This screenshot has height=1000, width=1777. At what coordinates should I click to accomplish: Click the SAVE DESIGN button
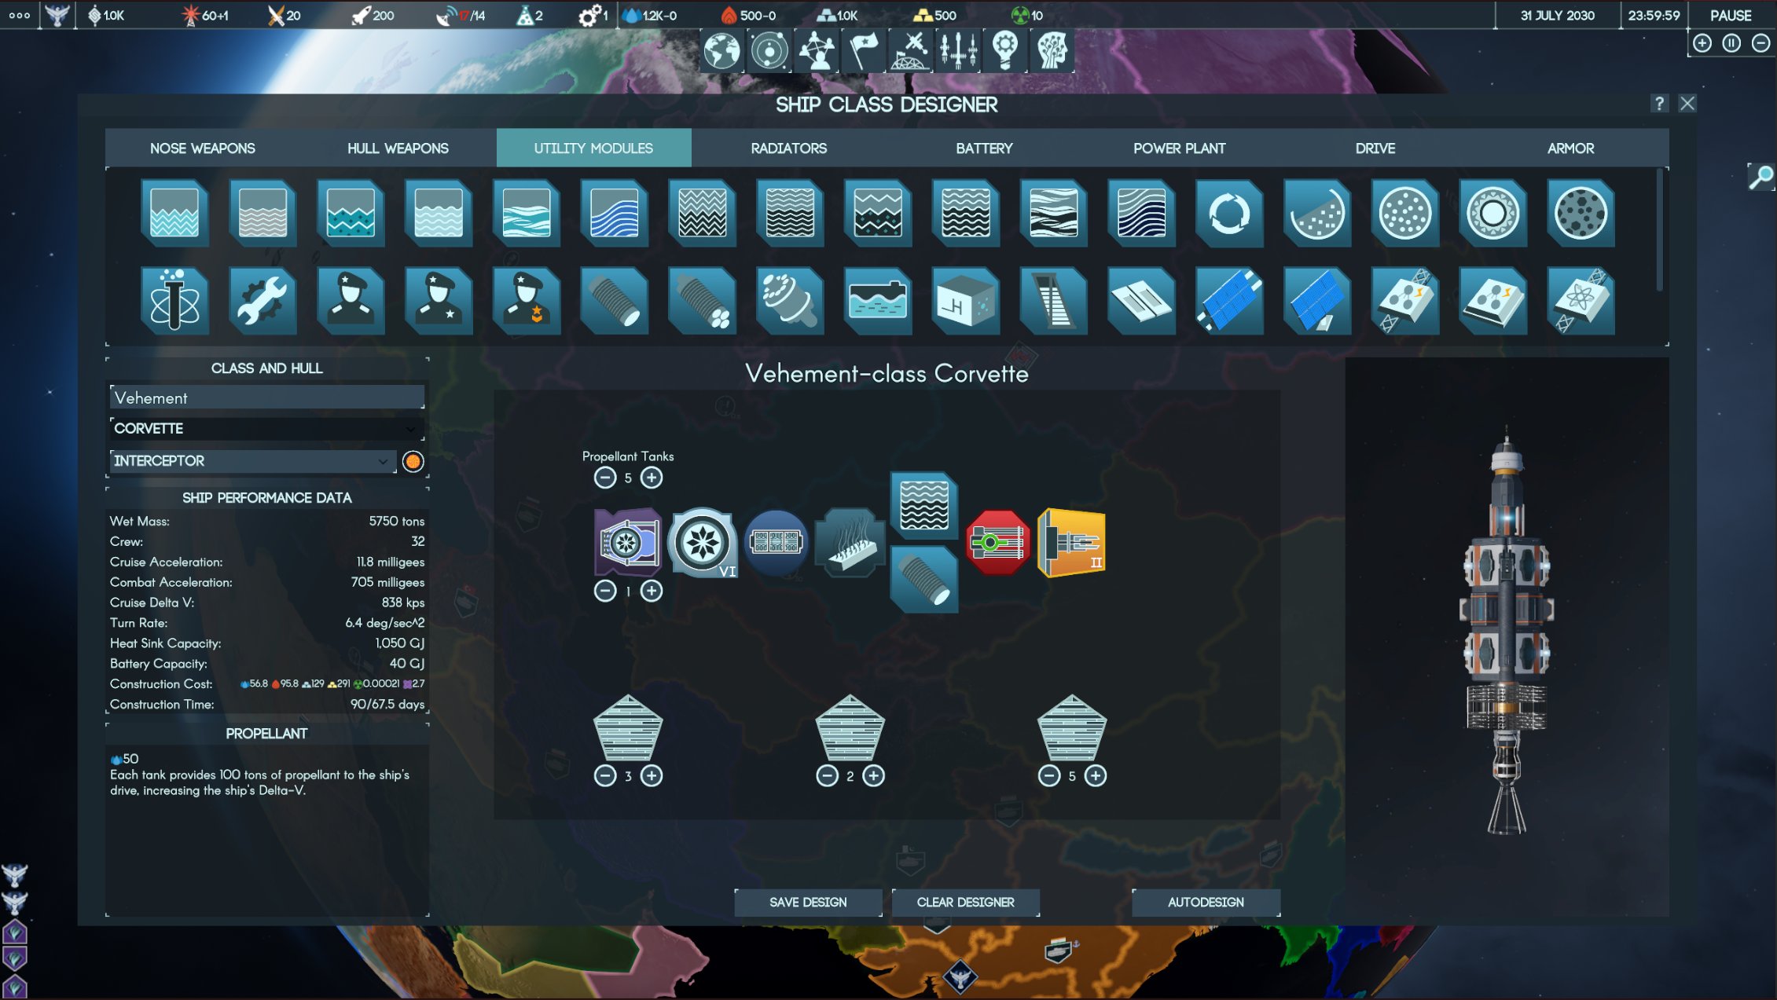coord(808,903)
